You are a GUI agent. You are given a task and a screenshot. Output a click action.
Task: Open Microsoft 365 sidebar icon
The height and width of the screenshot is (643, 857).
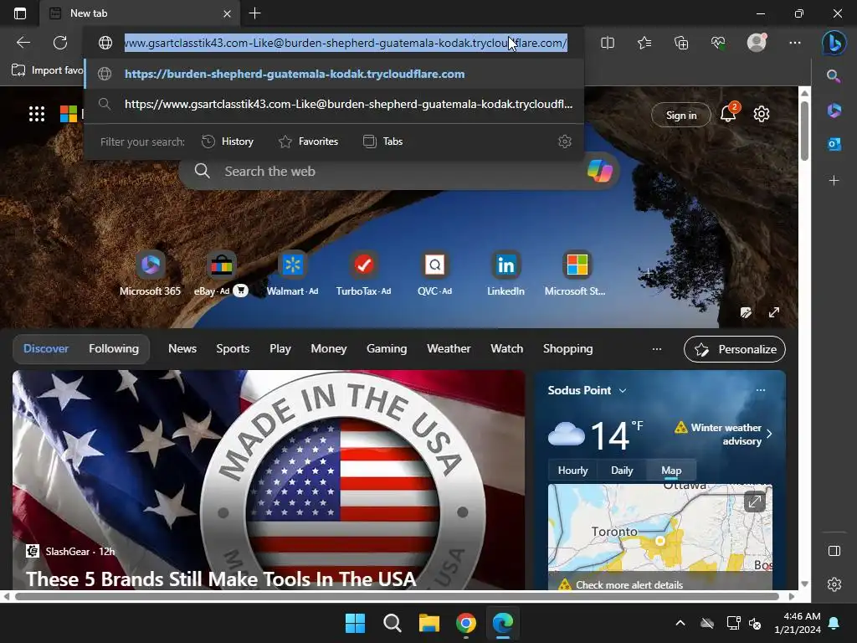point(834,111)
